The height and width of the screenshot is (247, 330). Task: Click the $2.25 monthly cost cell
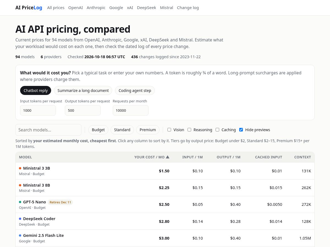164,188
